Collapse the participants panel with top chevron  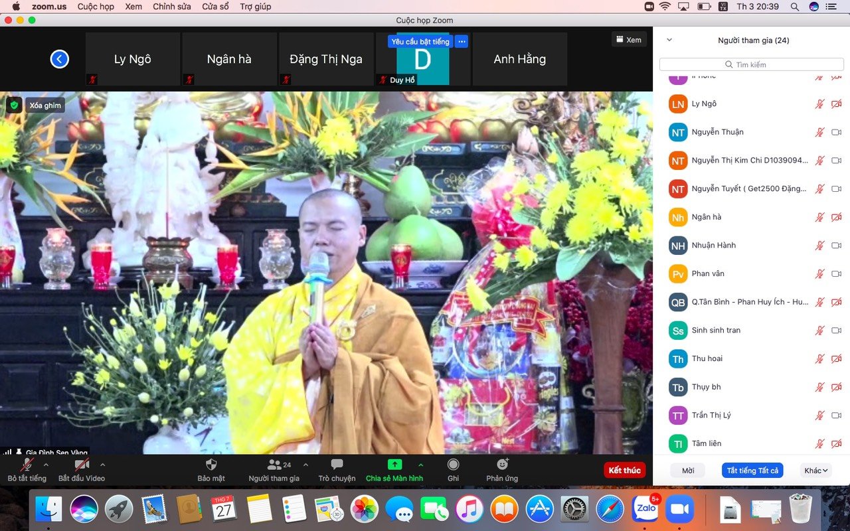click(x=669, y=40)
